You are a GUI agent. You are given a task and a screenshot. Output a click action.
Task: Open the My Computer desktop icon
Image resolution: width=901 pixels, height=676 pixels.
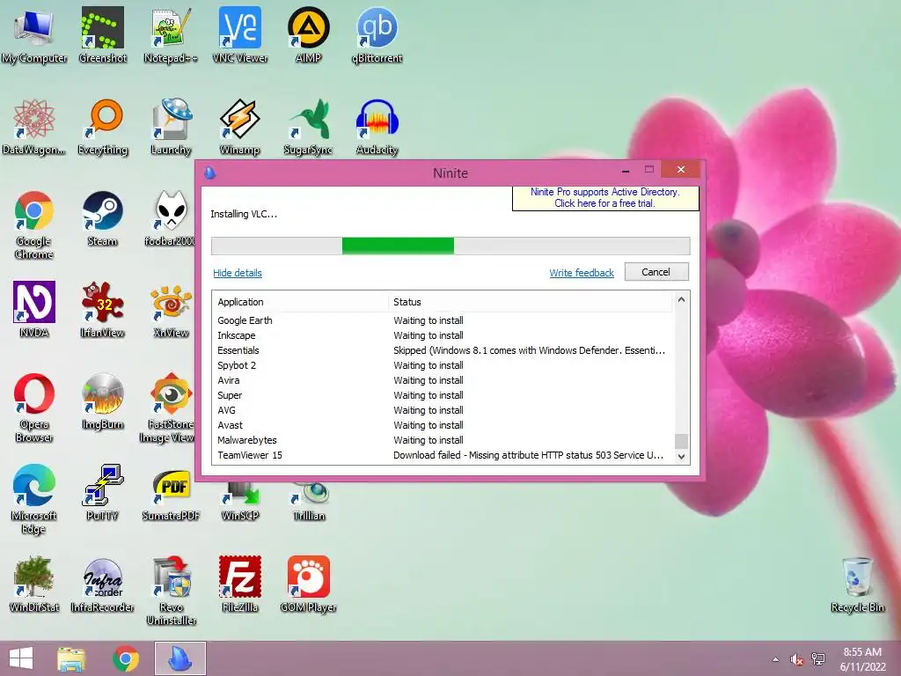(34, 34)
